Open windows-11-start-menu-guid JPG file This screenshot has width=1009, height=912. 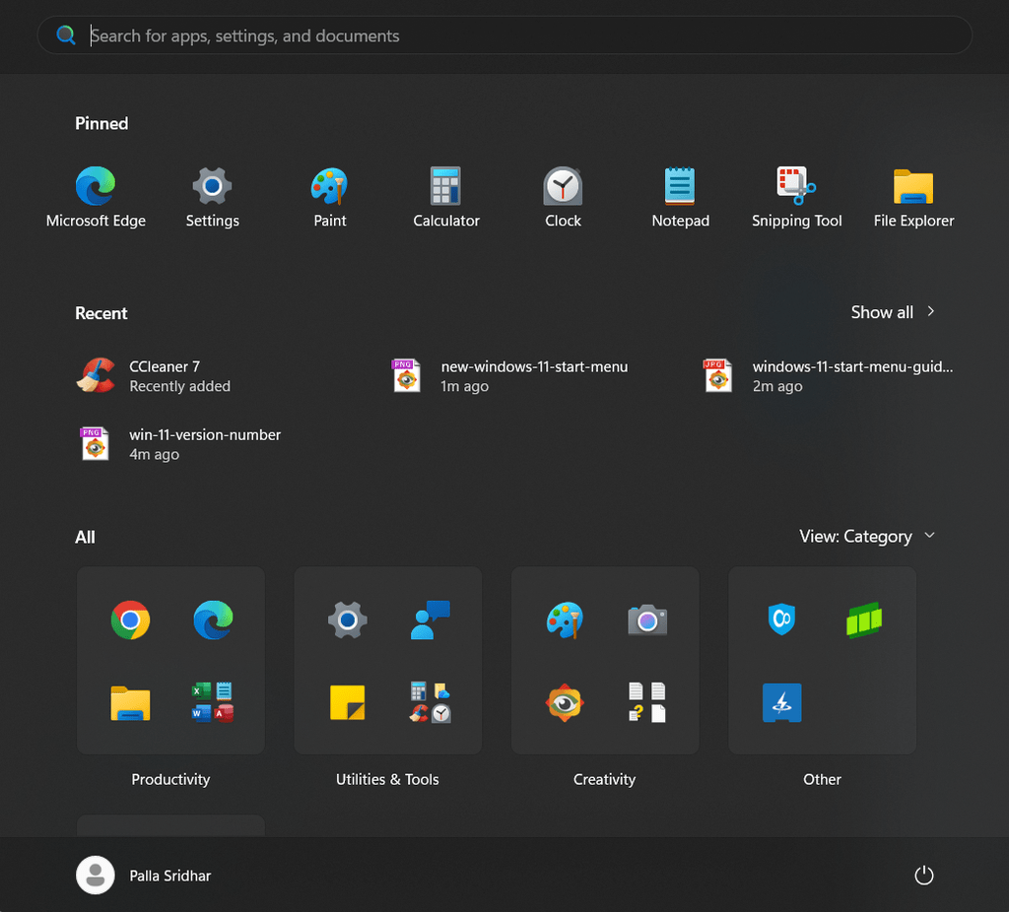click(828, 375)
